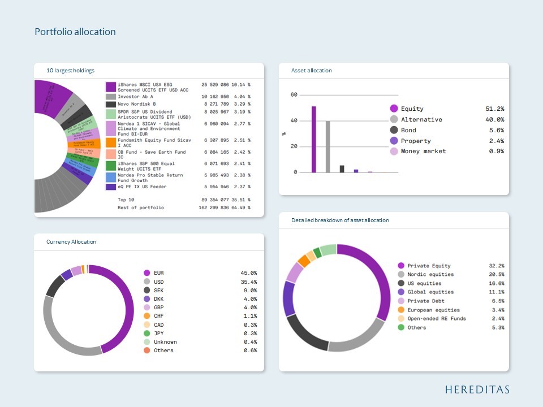The image size is (543, 407).
Task: Select the Private Equity legend dot
Action: (x=401, y=266)
